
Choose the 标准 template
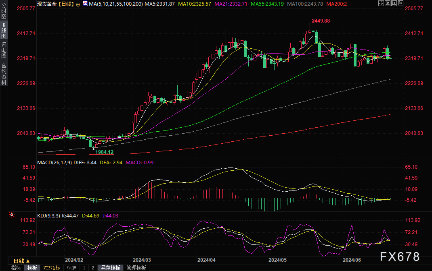point(71,268)
